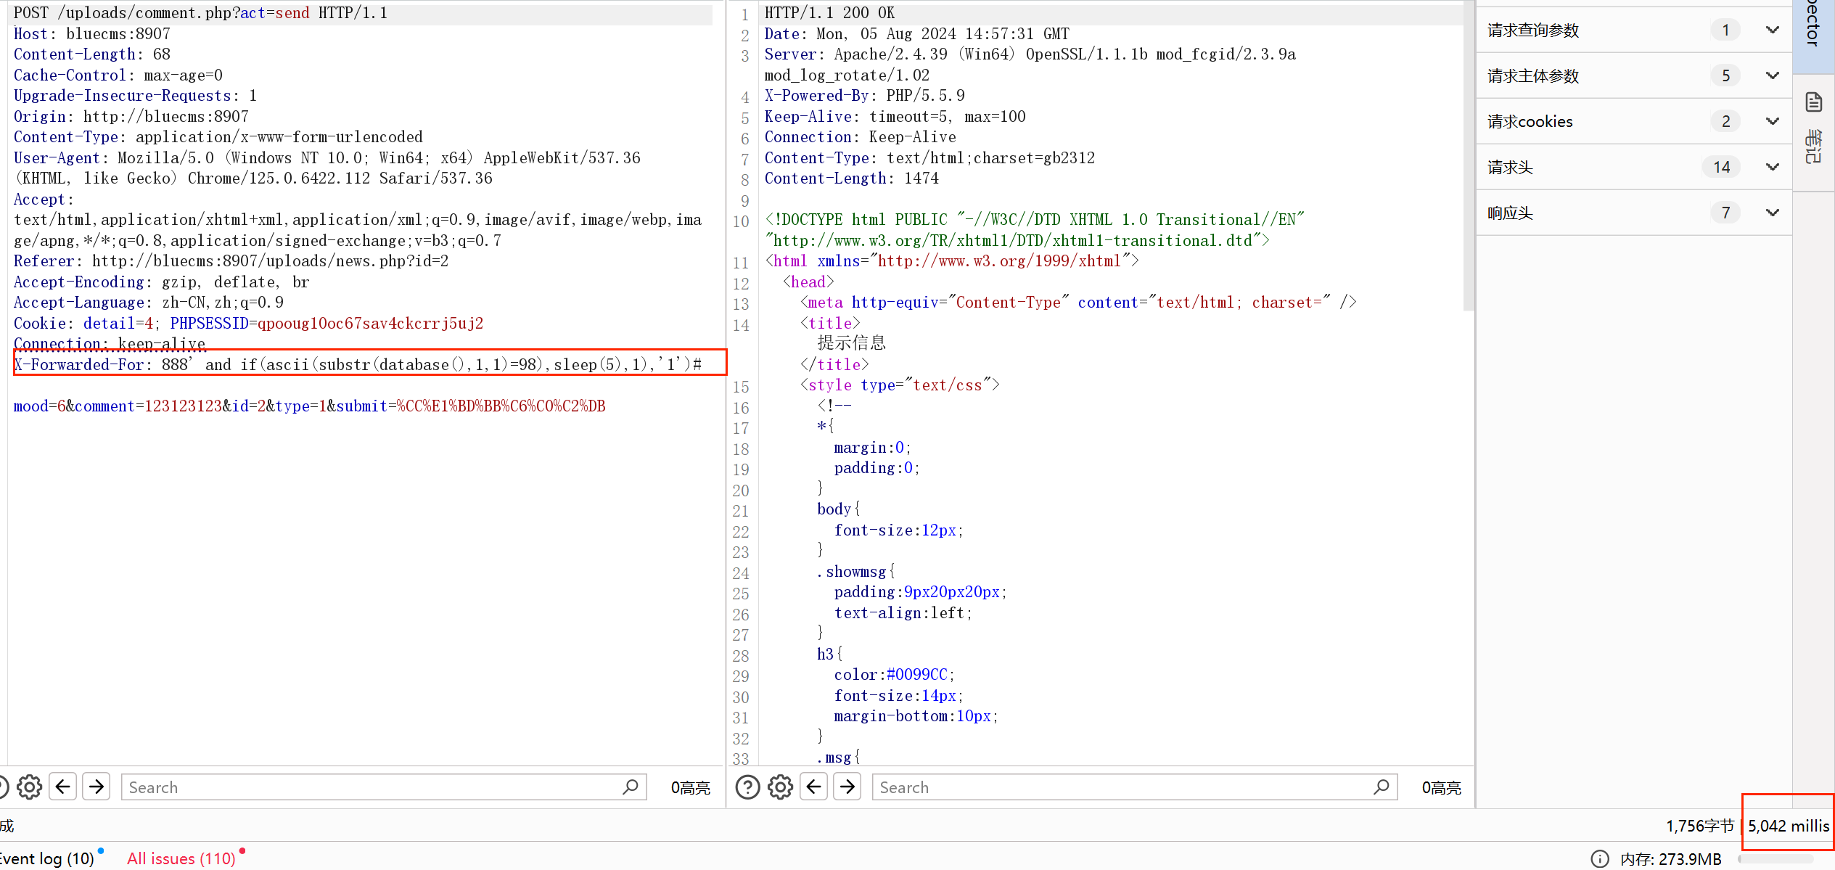1835x870 pixels.
Task: Go to next match in request search
Action: coord(97,787)
